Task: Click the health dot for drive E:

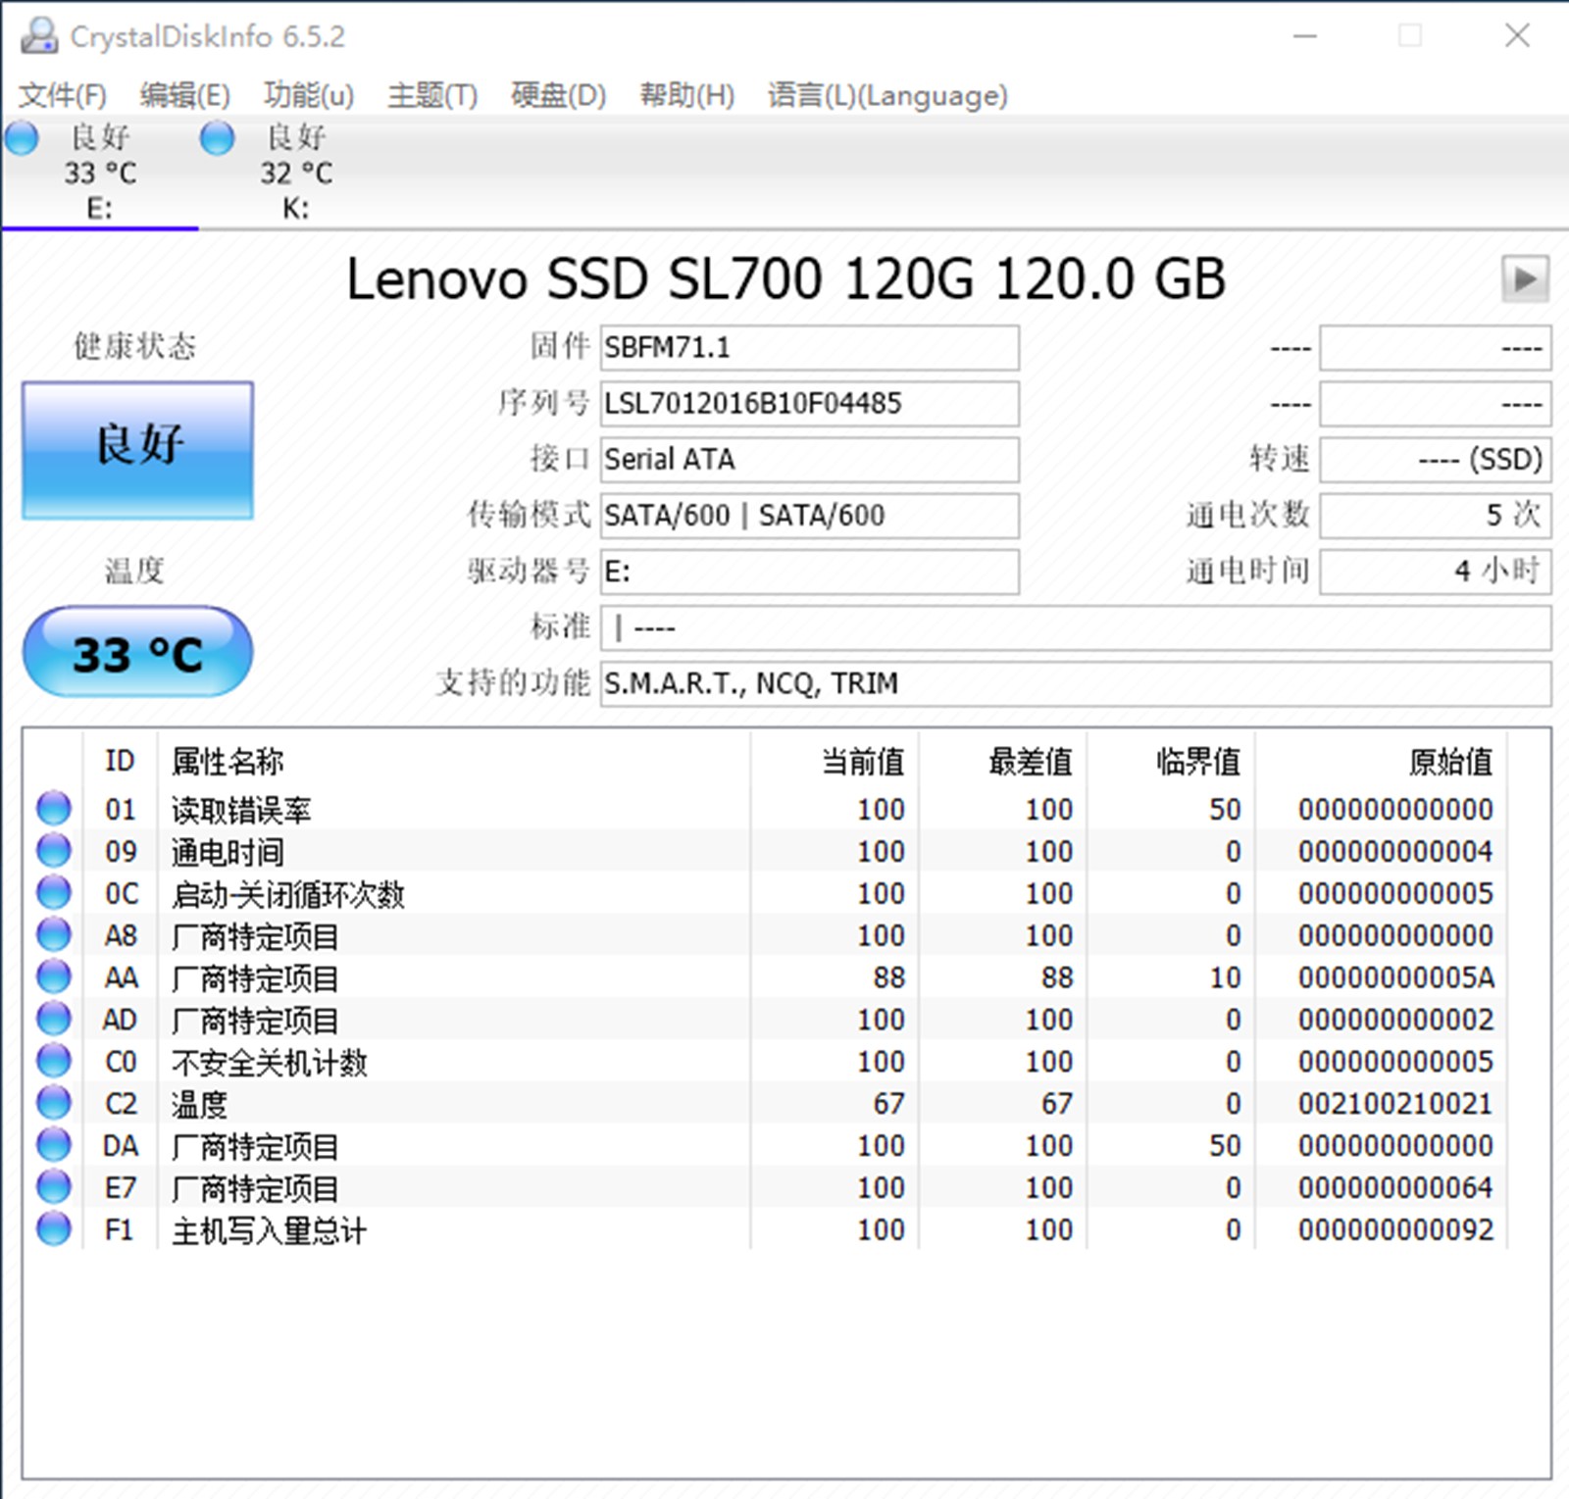Action: 22,139
